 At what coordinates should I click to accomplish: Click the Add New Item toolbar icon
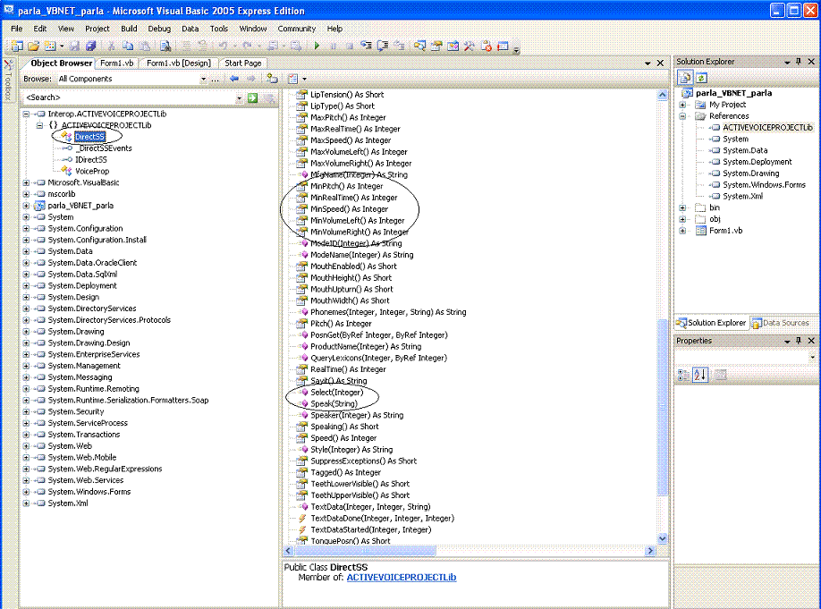[50, 47]
